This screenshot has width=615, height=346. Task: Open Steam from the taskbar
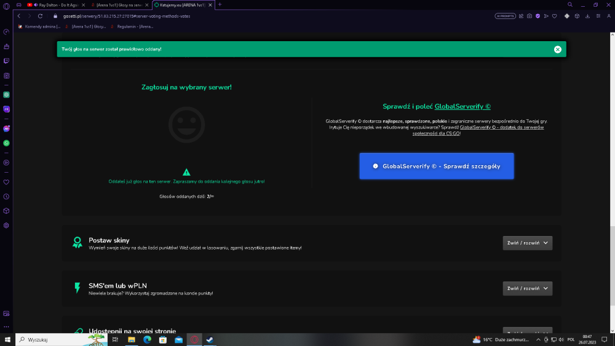pos(210,339)
